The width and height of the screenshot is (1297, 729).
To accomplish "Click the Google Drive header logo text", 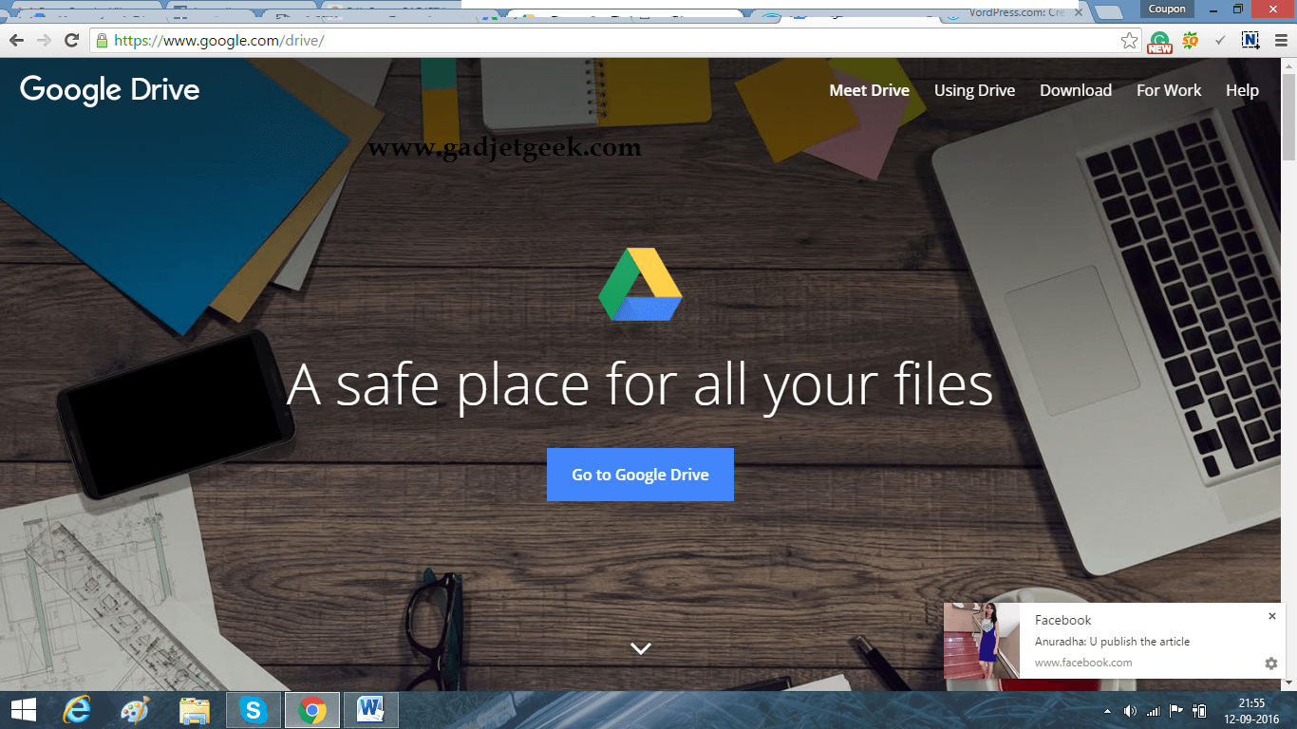I will click(109, 90).
